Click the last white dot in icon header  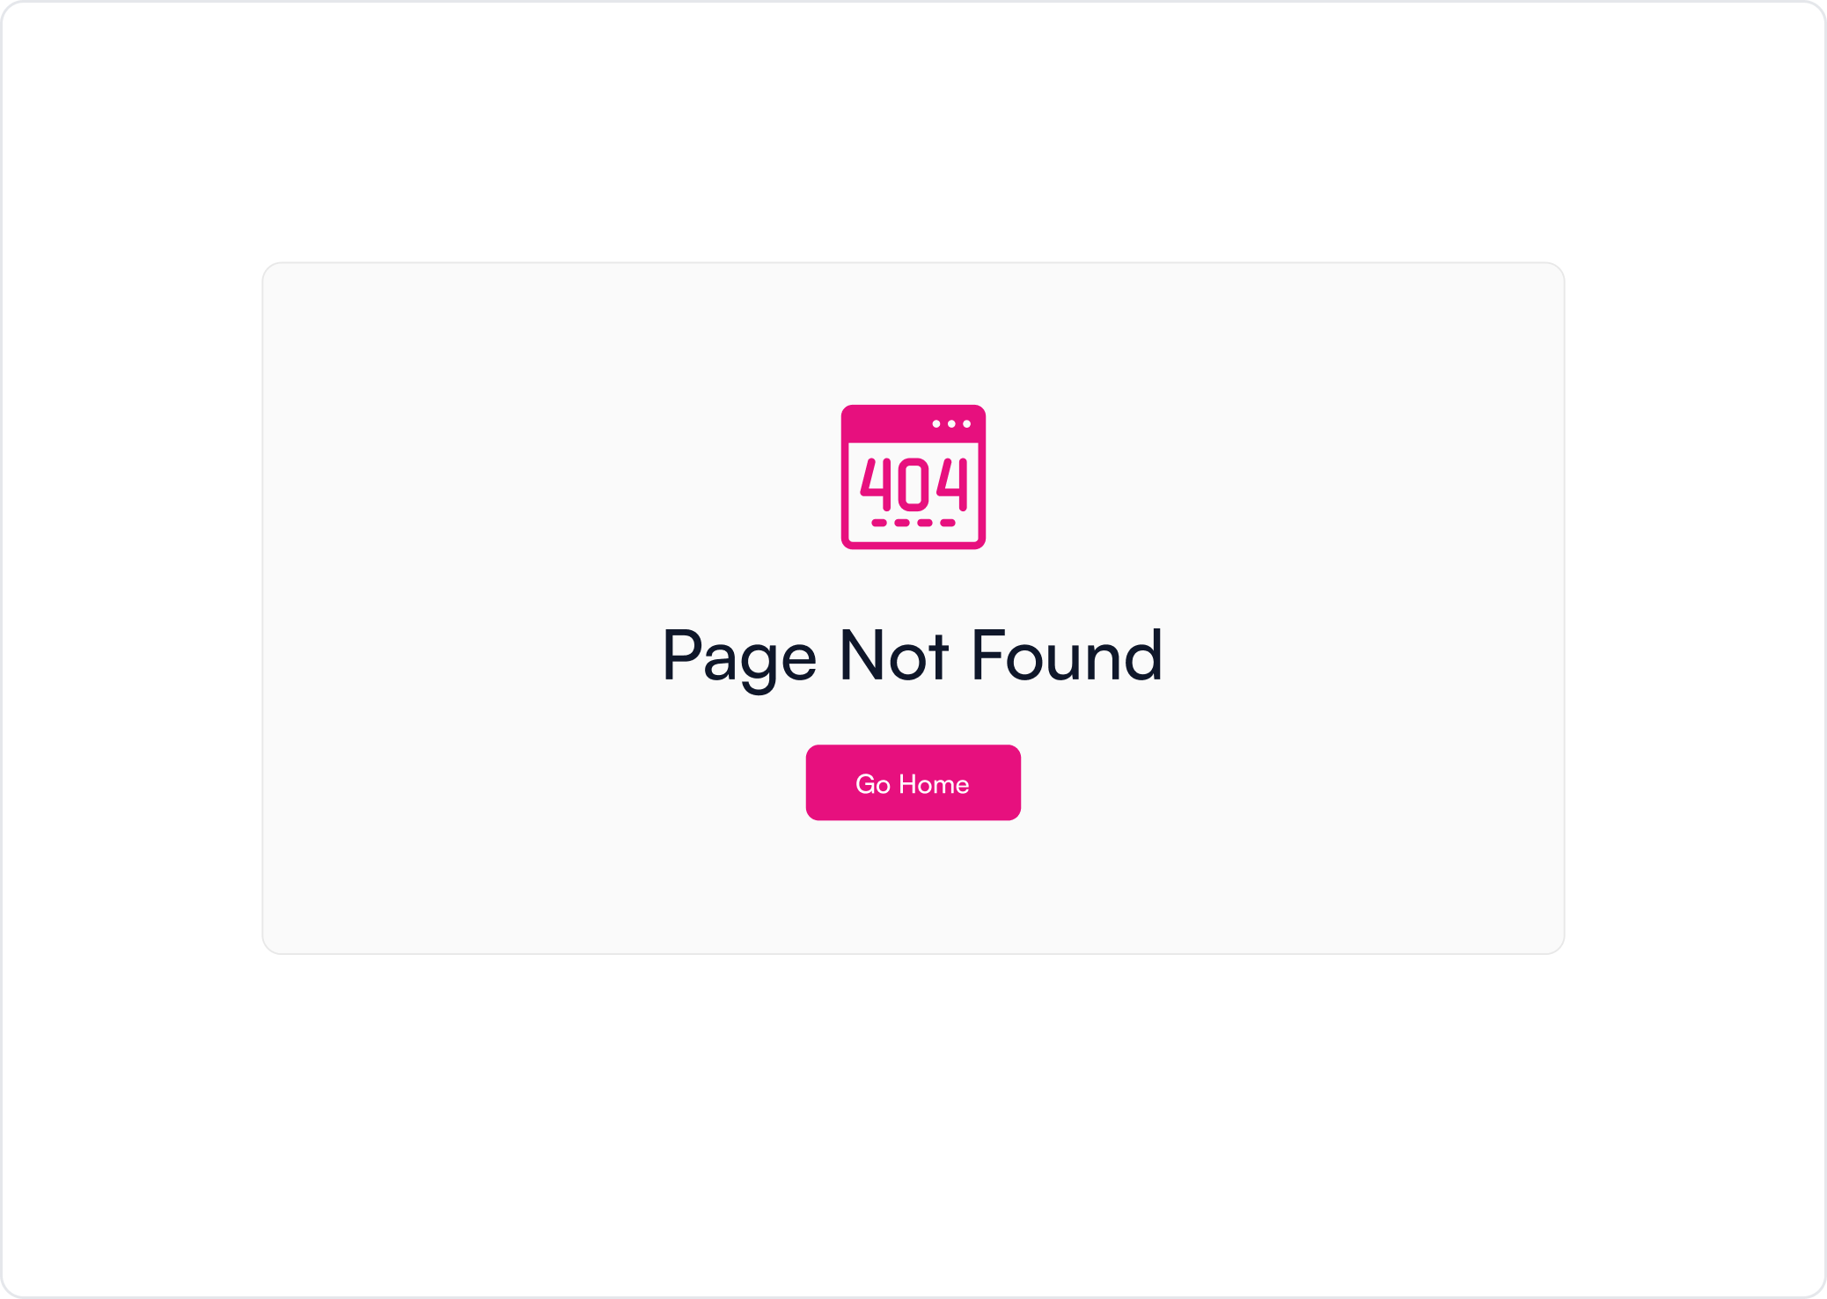tap(966, 424)
